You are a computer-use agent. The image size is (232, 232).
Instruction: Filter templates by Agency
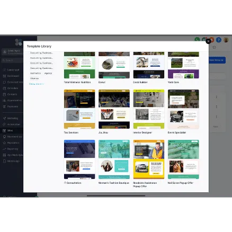pyautogui.click(x=48, y=73)
